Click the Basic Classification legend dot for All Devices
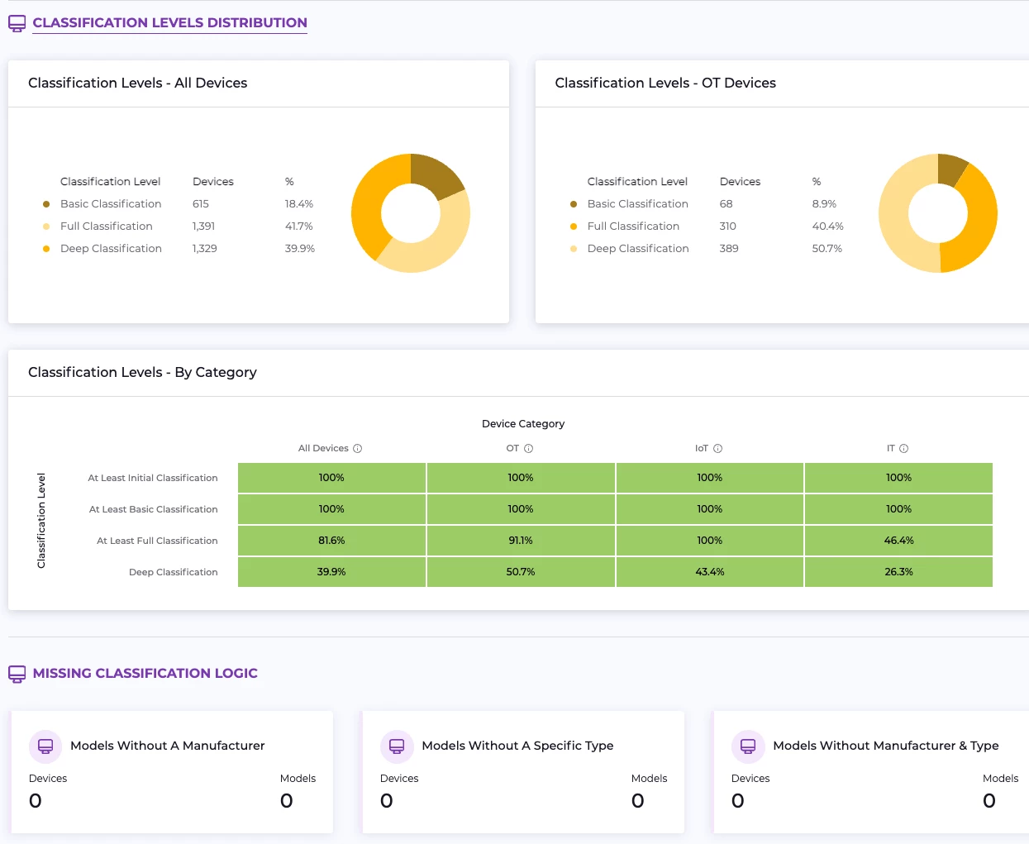 pyautogui.click(x=46, y=204)
